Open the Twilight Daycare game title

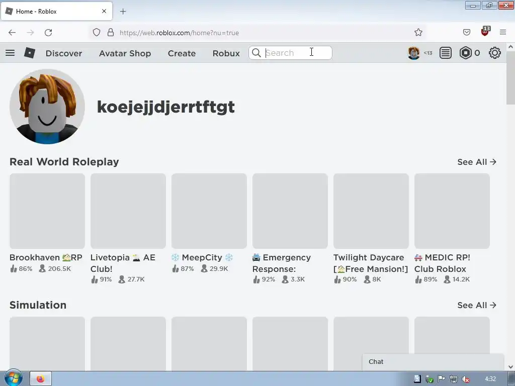click(x=371, y=263)
